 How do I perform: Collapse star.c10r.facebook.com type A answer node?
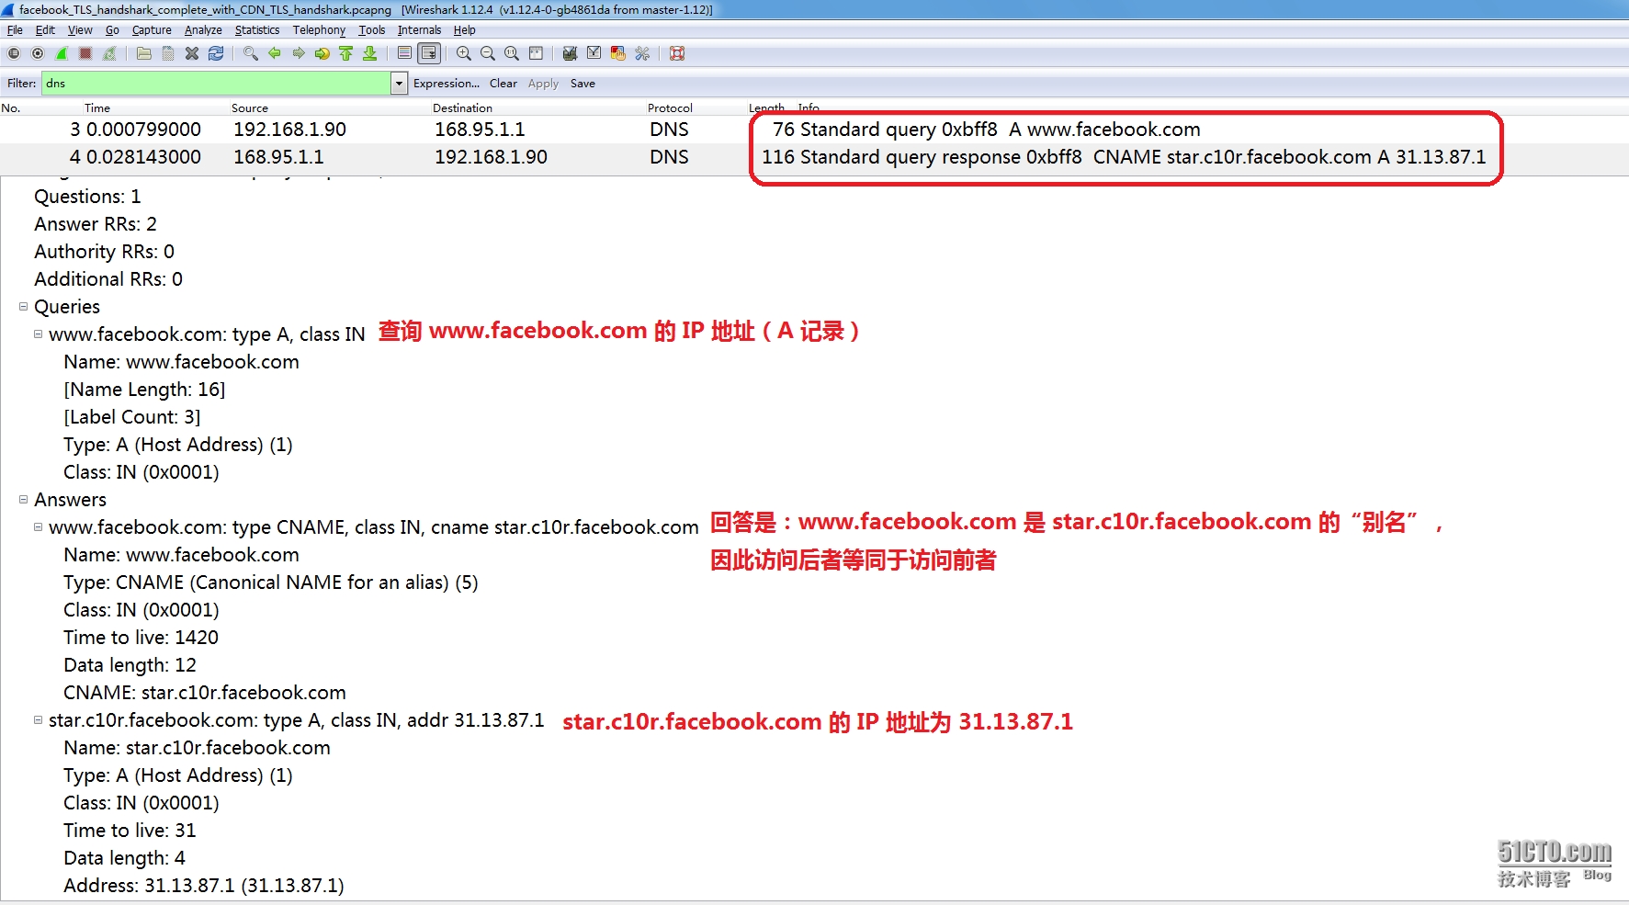tap(39, 720)
